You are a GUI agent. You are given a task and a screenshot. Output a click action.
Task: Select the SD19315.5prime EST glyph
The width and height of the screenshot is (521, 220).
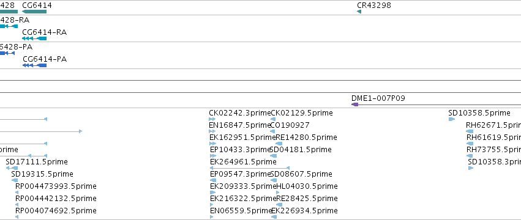click(15, 180)
